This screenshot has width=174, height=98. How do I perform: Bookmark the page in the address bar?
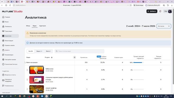pos(130,5)
